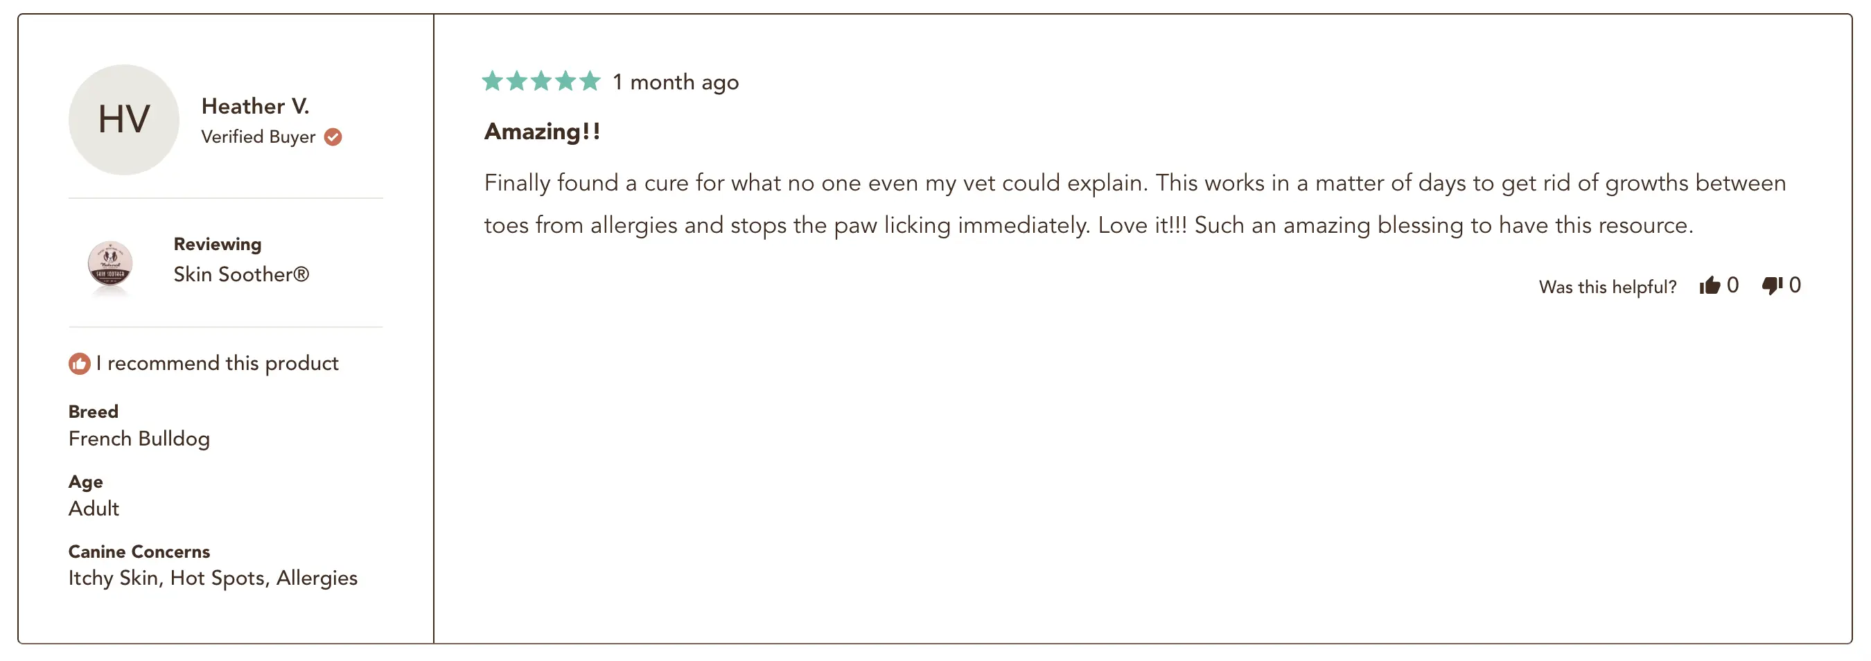Screen dimensions: 1871x661
Task: Open the Skin Soother product thumbnail
Action: (109, 266)
